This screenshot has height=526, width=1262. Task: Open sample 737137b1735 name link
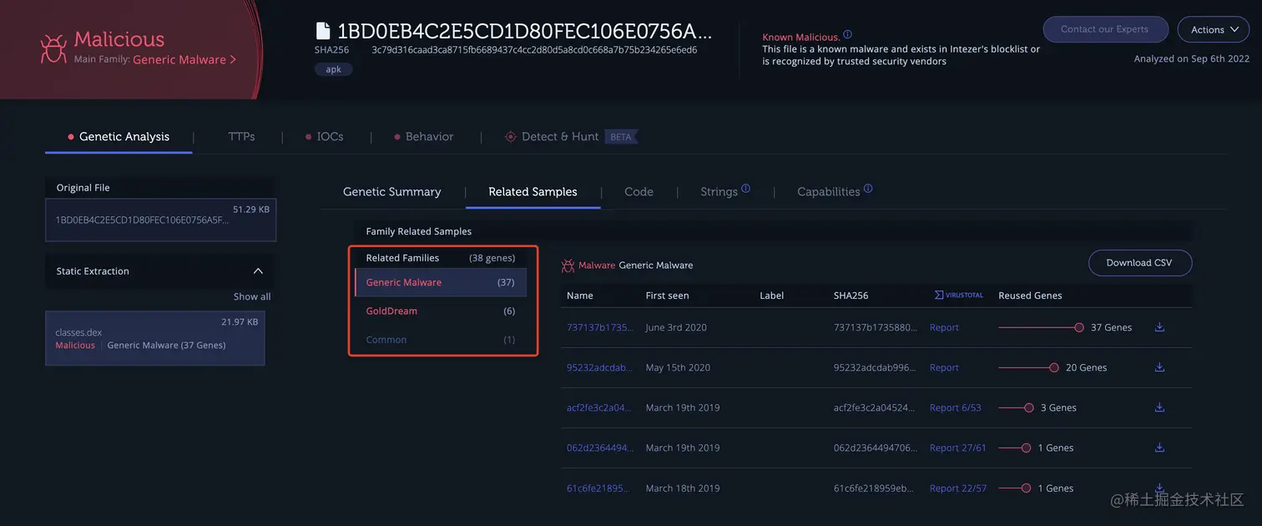click(600, 327)
